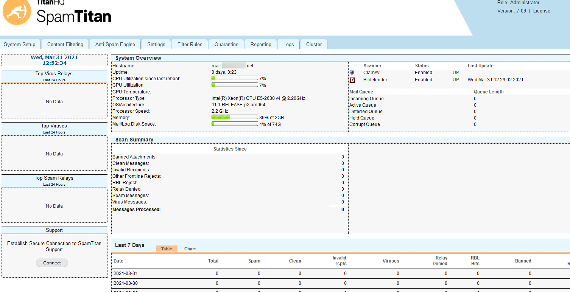Screen dimensions: 570x292
Task: Click the Memory usage progress bar
Action: [x=235, y=117]
